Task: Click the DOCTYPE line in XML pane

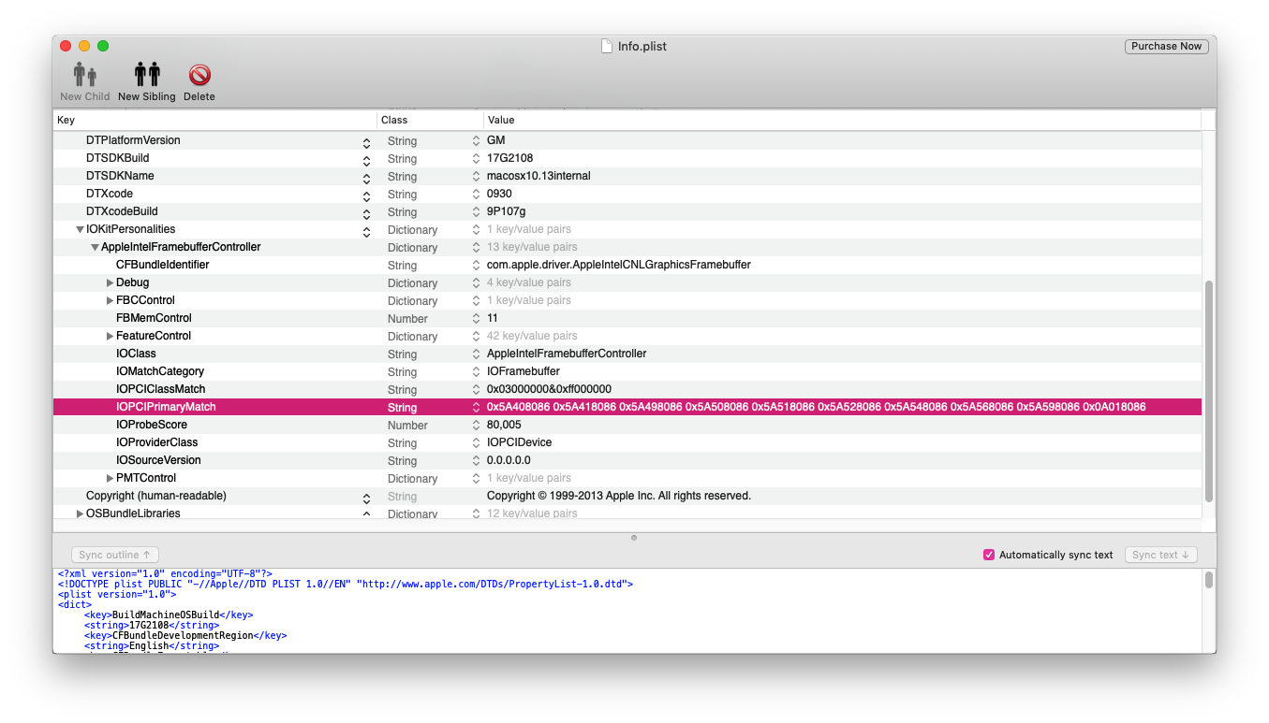Action: click(346, 584)
